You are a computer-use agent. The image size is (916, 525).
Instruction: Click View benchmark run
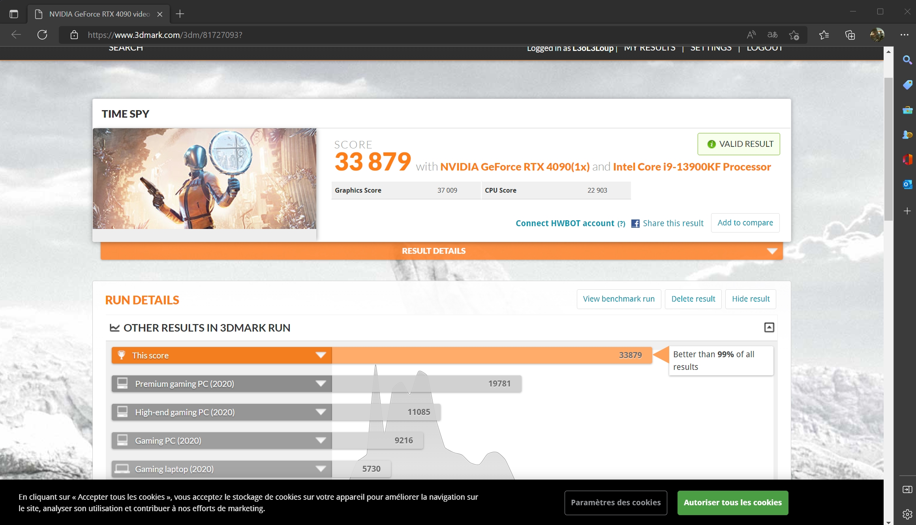coord(619,299)
